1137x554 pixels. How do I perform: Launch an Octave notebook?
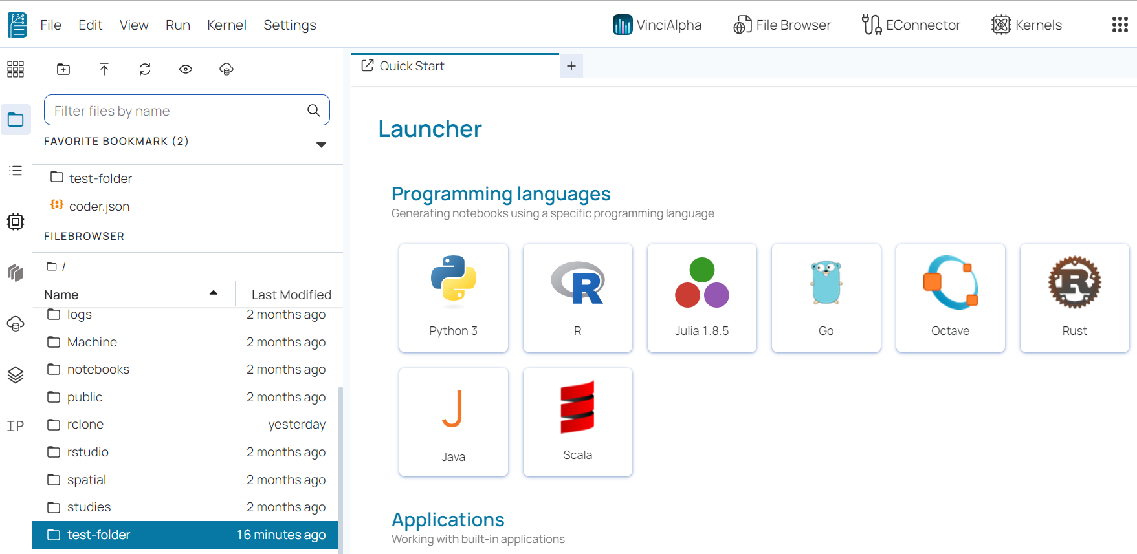[951, 298]
